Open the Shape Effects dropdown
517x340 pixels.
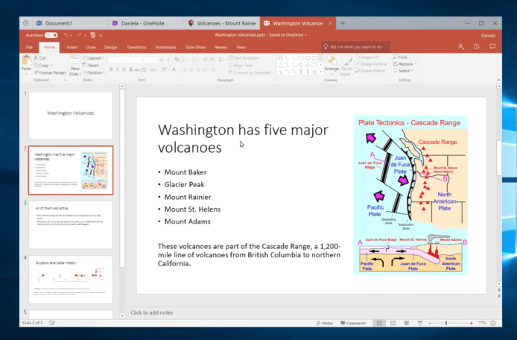372,70
